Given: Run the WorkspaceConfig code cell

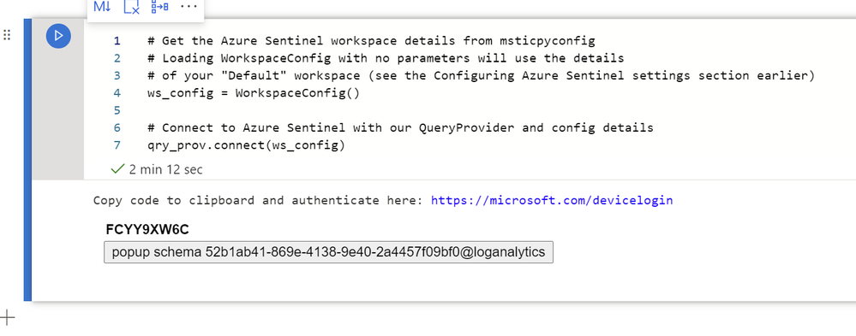Looking at the screenshot, I should click(58, 36).
